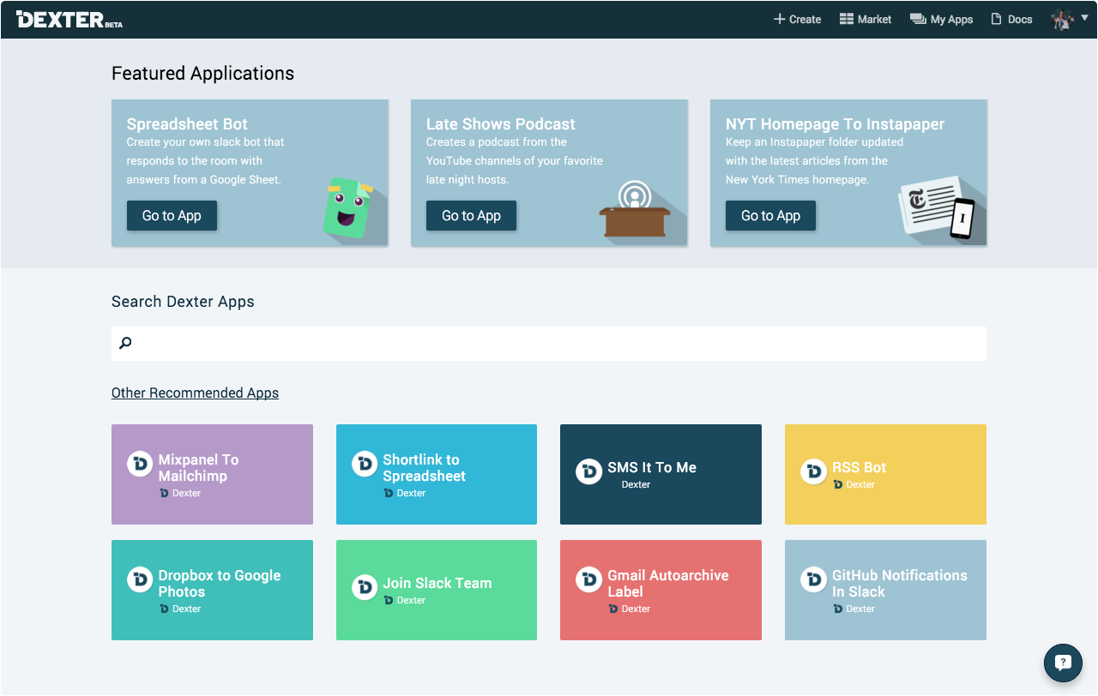1098x696 pixels.
Task: Open the Shortlink to Spreadsheet app title
Action: point(425,468)
